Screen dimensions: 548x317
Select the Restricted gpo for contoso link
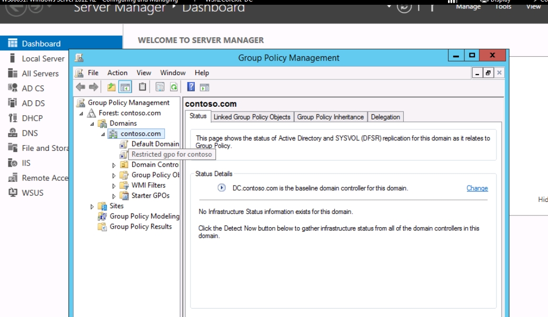tap(172, 155)
